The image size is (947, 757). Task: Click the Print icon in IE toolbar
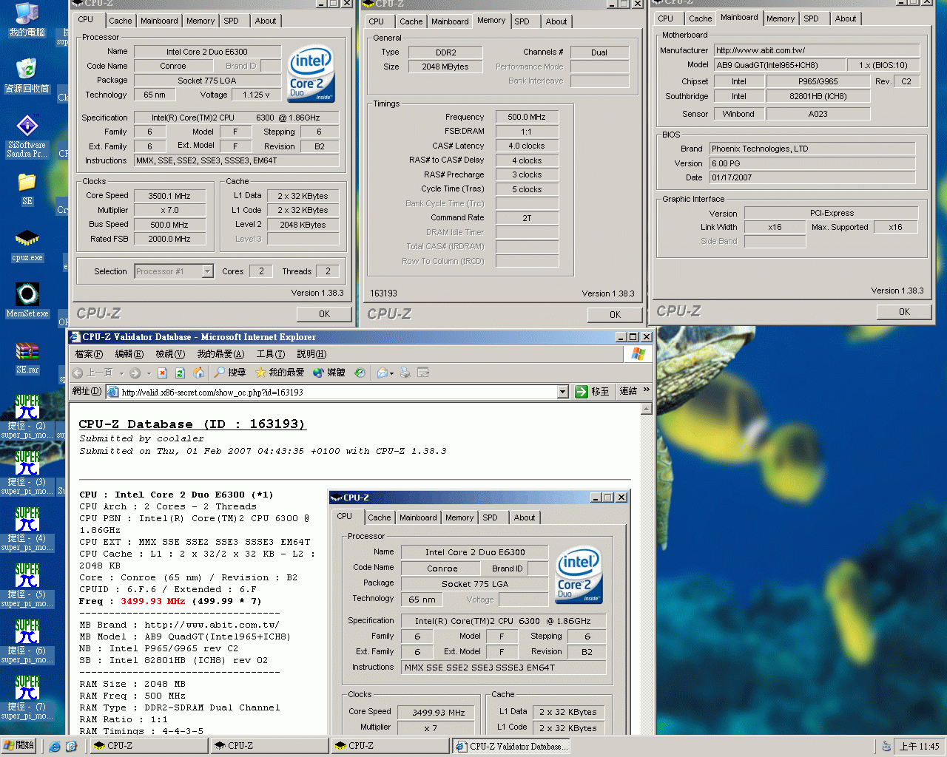tap(405, 373)
